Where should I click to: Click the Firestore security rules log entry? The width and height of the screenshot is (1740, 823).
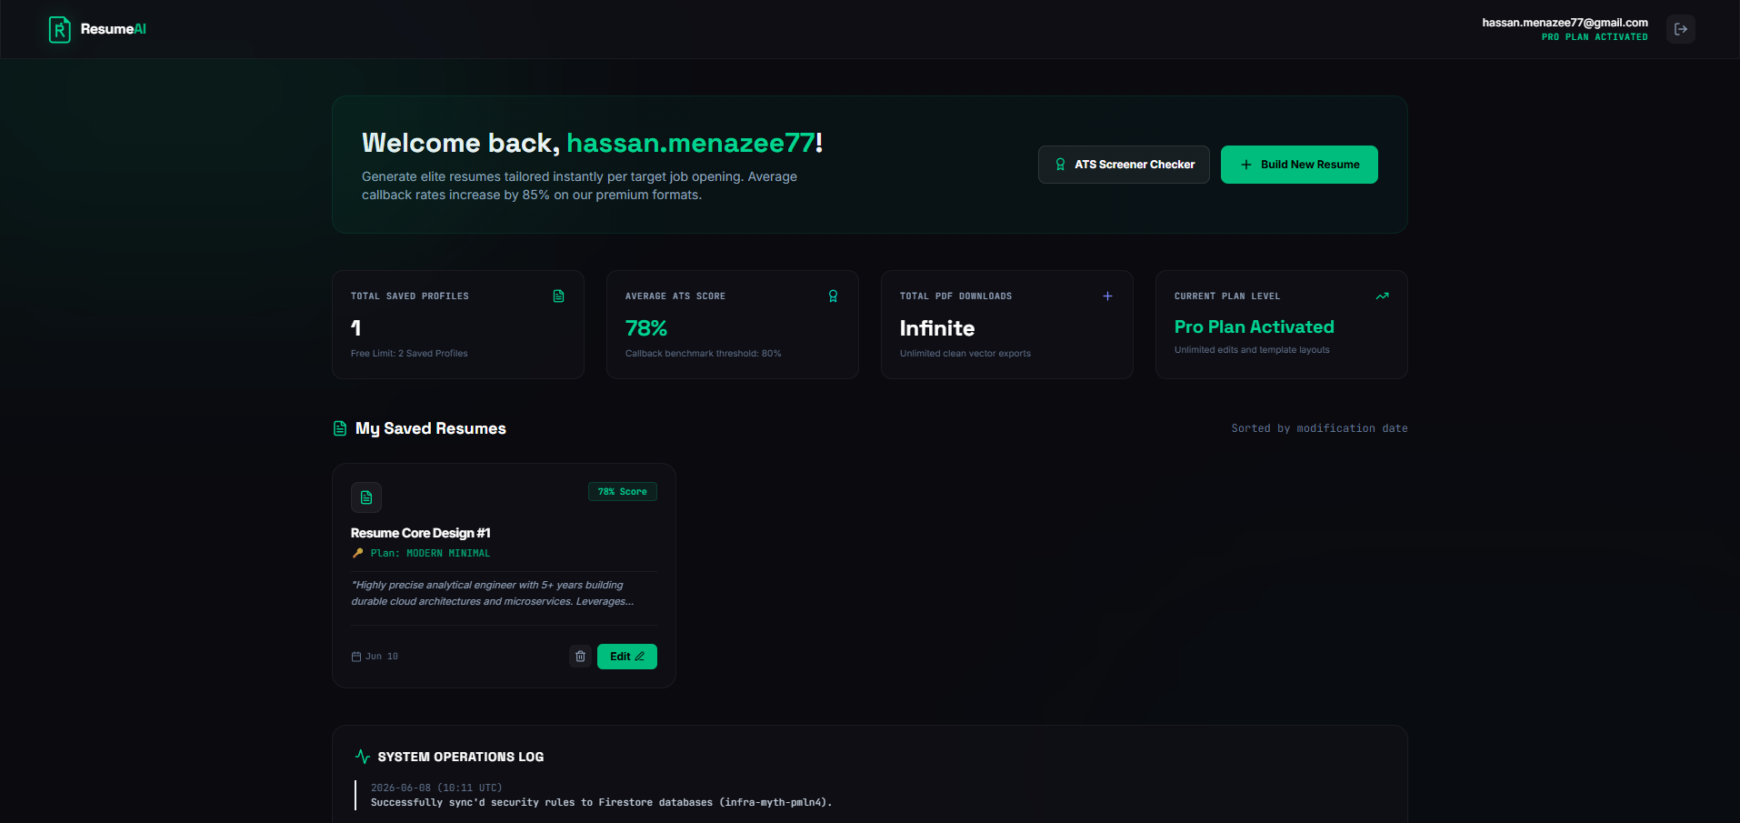pos(602,802)
